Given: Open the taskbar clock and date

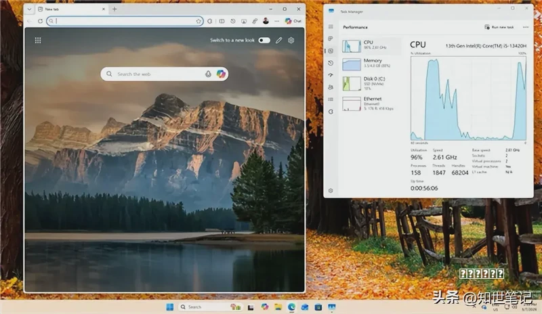Looking at the screenshot, I should click(529, 307).
